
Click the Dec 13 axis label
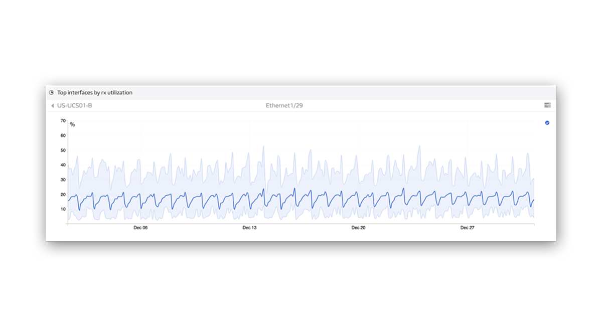[x=249, y=228]
